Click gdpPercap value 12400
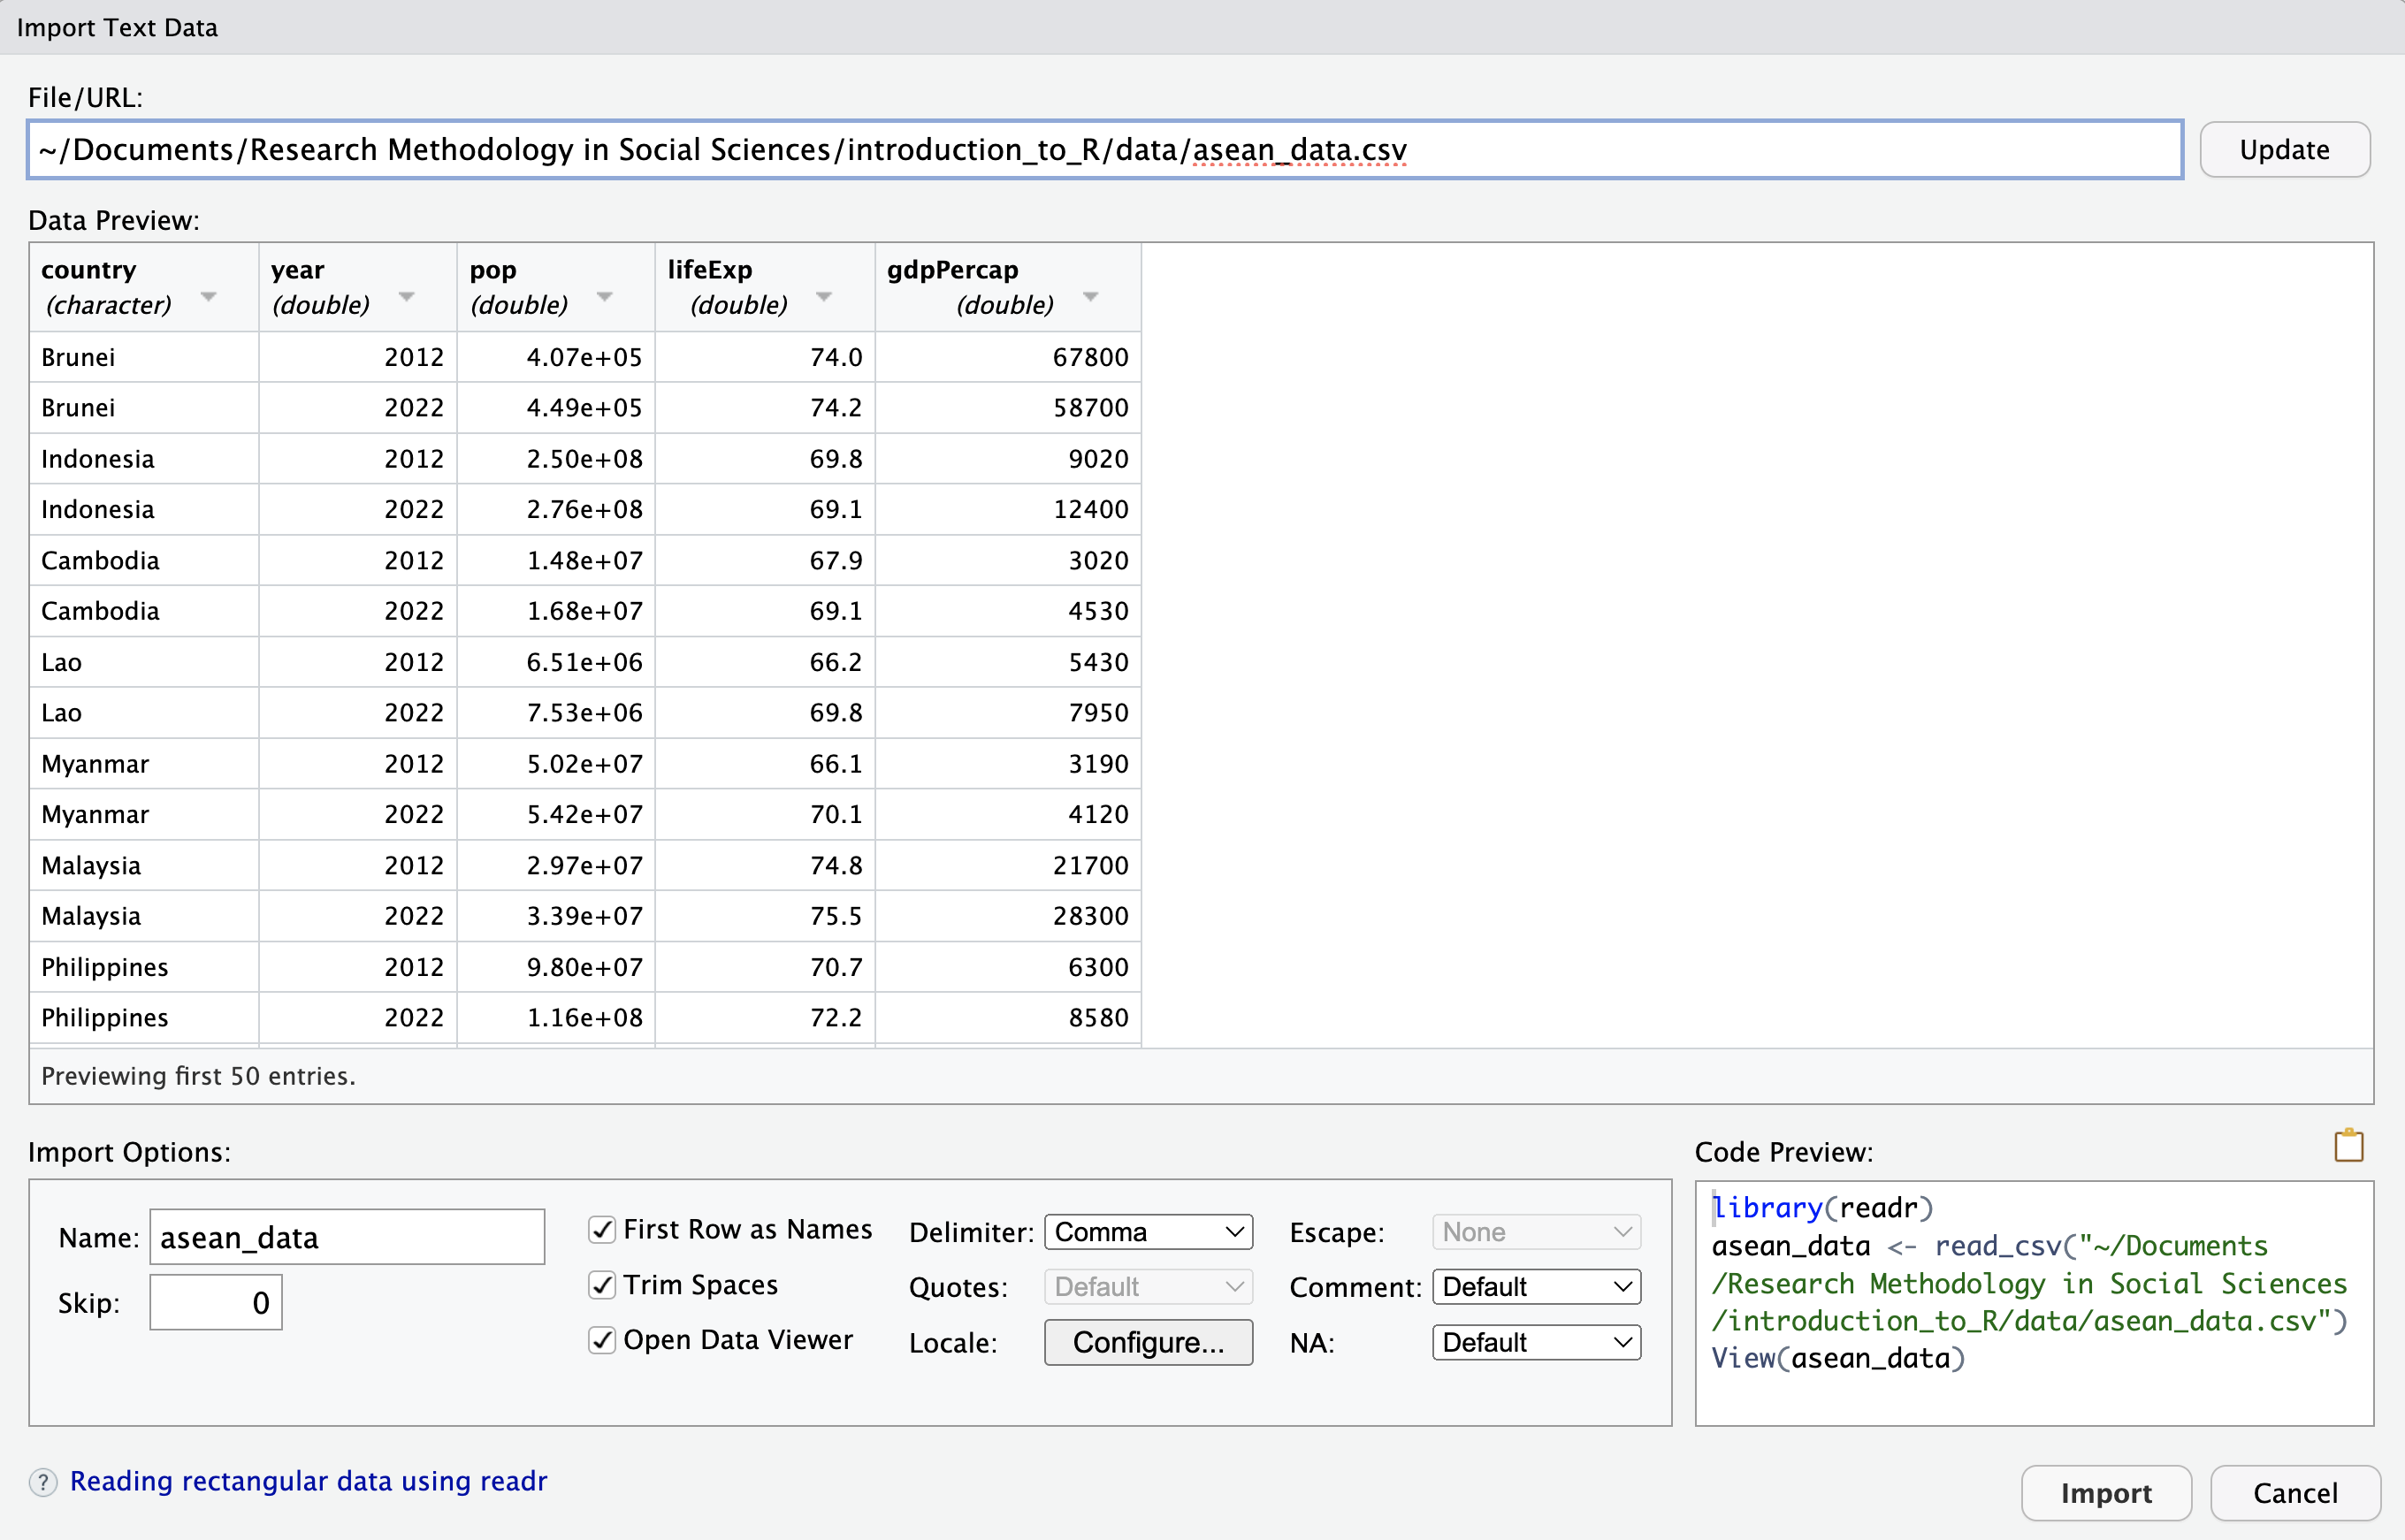 tap(1090, 509)
